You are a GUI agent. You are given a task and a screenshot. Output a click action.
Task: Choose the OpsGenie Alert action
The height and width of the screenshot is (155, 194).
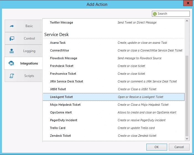[61, 112]
